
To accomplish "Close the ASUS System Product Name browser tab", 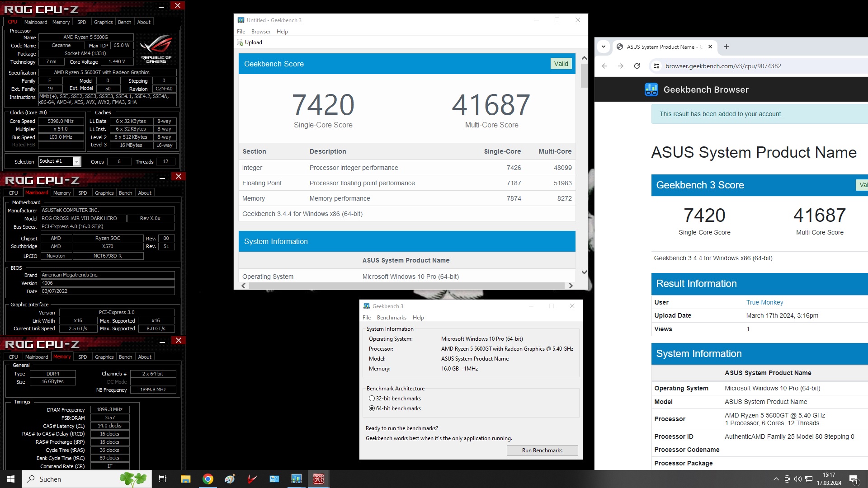I will pyautogui.click(x=710, y=47).
